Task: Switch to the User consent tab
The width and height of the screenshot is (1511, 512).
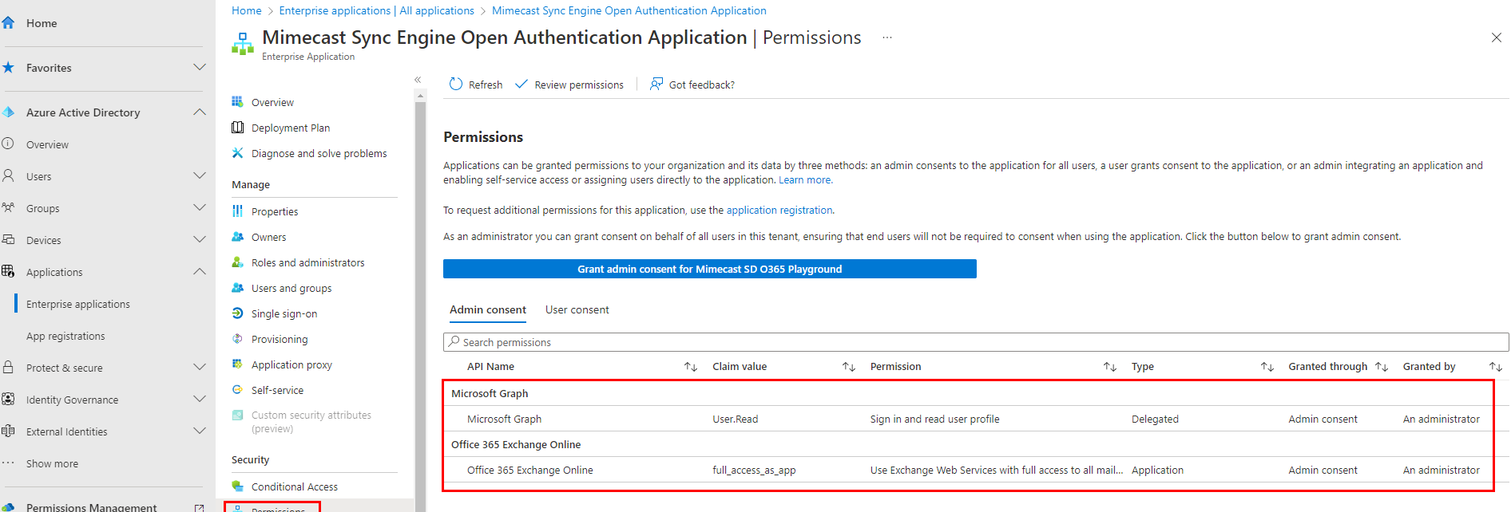Action: (x=577, y=309)
